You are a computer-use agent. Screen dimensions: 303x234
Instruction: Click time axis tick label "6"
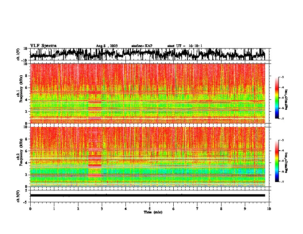point(174,209)
